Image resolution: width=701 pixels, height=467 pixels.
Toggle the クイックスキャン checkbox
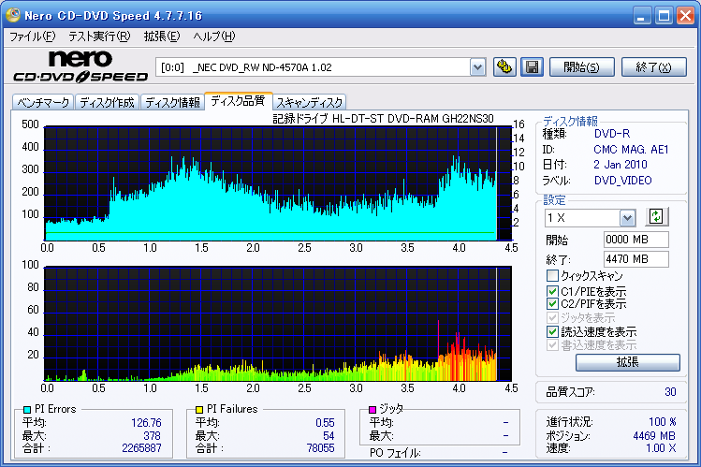tap(552, 275)
